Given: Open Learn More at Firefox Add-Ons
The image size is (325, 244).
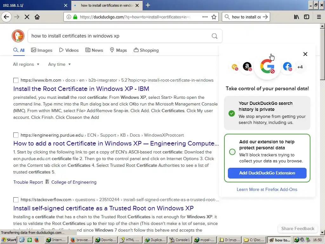Looking at the screenshot, I should (267, 189).
